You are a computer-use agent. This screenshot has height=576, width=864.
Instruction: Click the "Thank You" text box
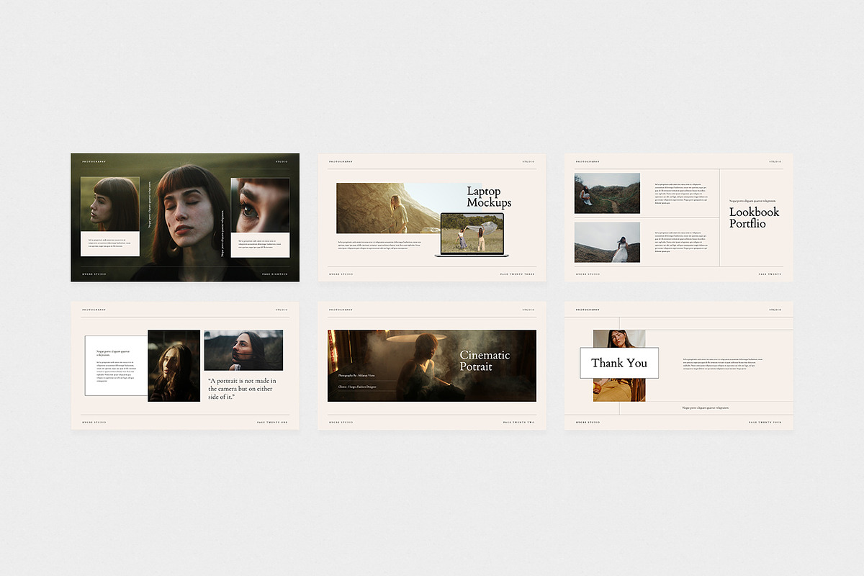619,363
